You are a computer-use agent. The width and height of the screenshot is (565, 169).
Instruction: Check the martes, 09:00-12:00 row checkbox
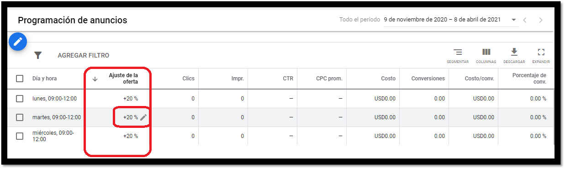click(x=20, y=117)
